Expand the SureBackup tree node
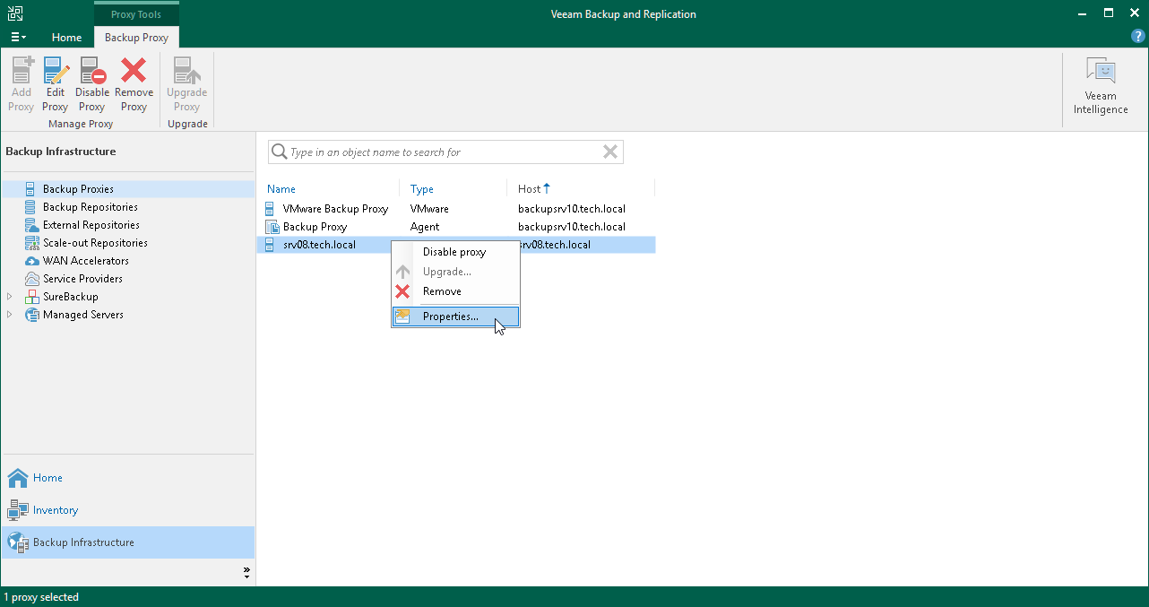Image resolution: width=1149 pixels, height=607 pixels. [10, 297]
